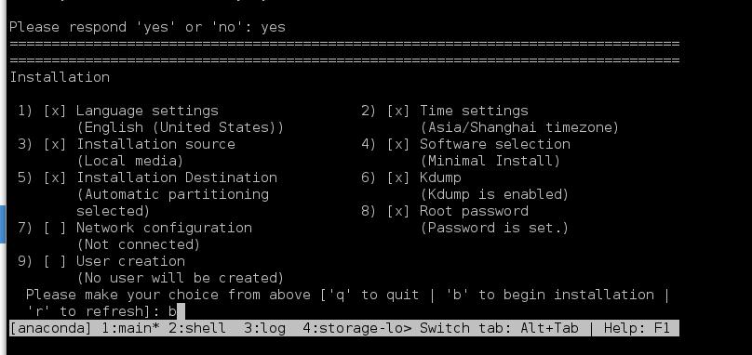Select the Software selection entry

(495, 144)
